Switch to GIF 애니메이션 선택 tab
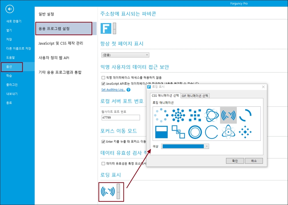This screenshot has width=288, height=205. 195,96
